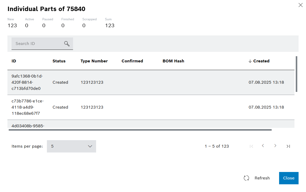This screenshot has width=306, height=192.
Task: Go to the first page
Action: [251, 146]
